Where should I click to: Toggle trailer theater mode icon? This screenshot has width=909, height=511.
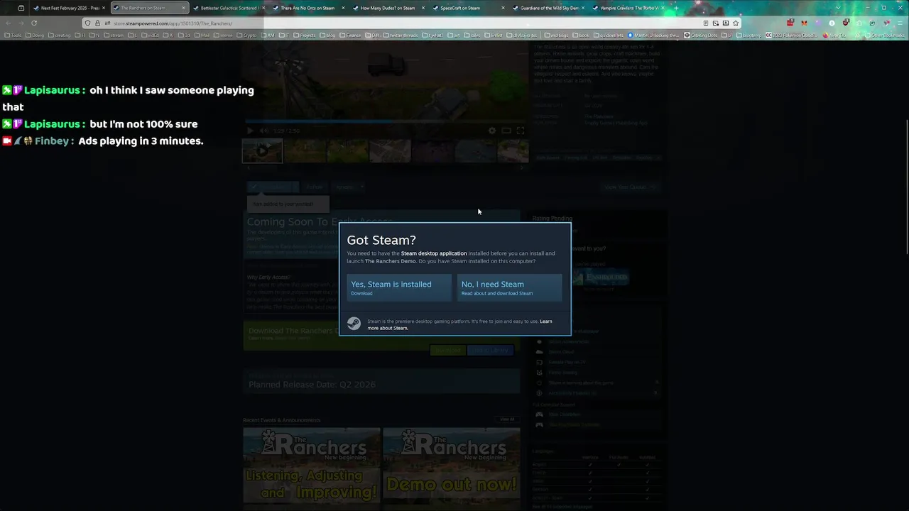coord(506,131)
